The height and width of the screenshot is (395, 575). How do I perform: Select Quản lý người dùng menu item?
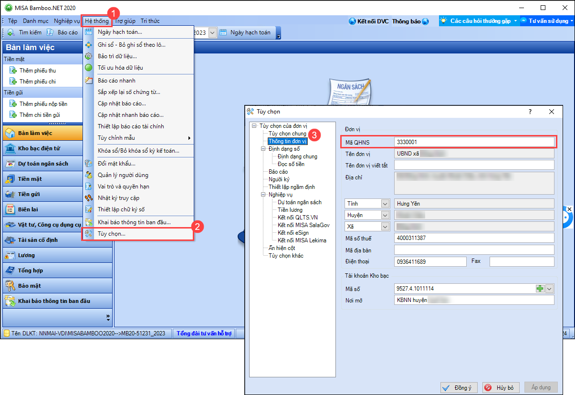point(138,175)
